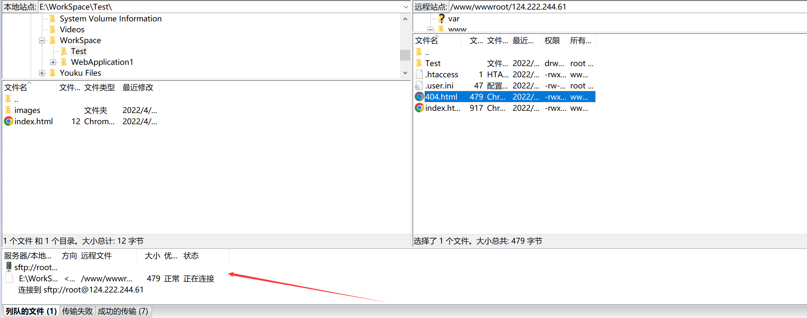Click the System Volume Information folder icon
The width and height of the screenshot is (807, 318).
[53, 19]
